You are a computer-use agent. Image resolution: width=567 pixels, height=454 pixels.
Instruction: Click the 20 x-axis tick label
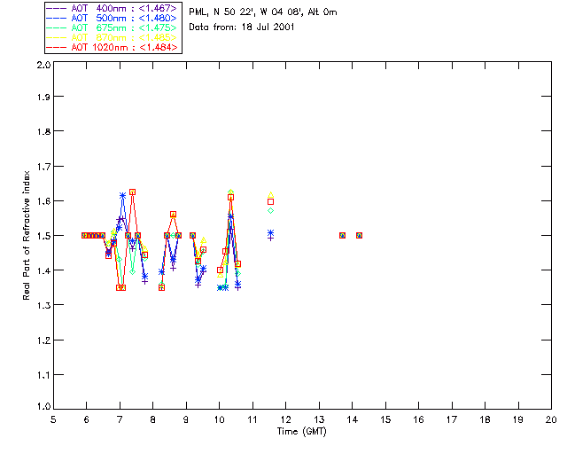551,419
